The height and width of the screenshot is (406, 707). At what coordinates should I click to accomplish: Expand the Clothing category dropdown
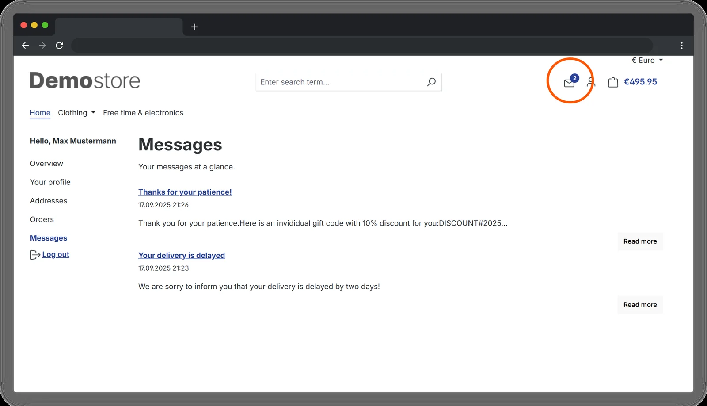76,113
